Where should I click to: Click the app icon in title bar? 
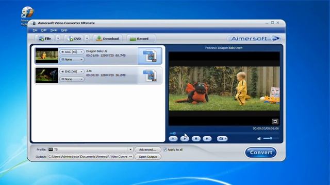coord(34,23)
